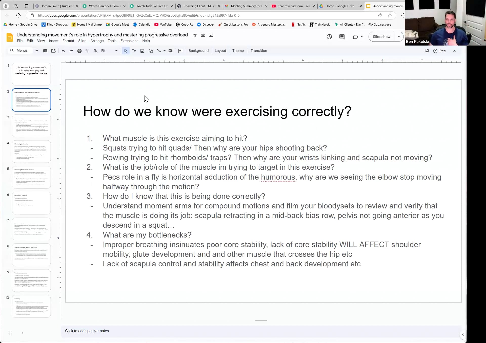This screenshot has height=343, width=486.
Task: Open the TrainHeroic bookmark
Action: (x=320, y=25)
